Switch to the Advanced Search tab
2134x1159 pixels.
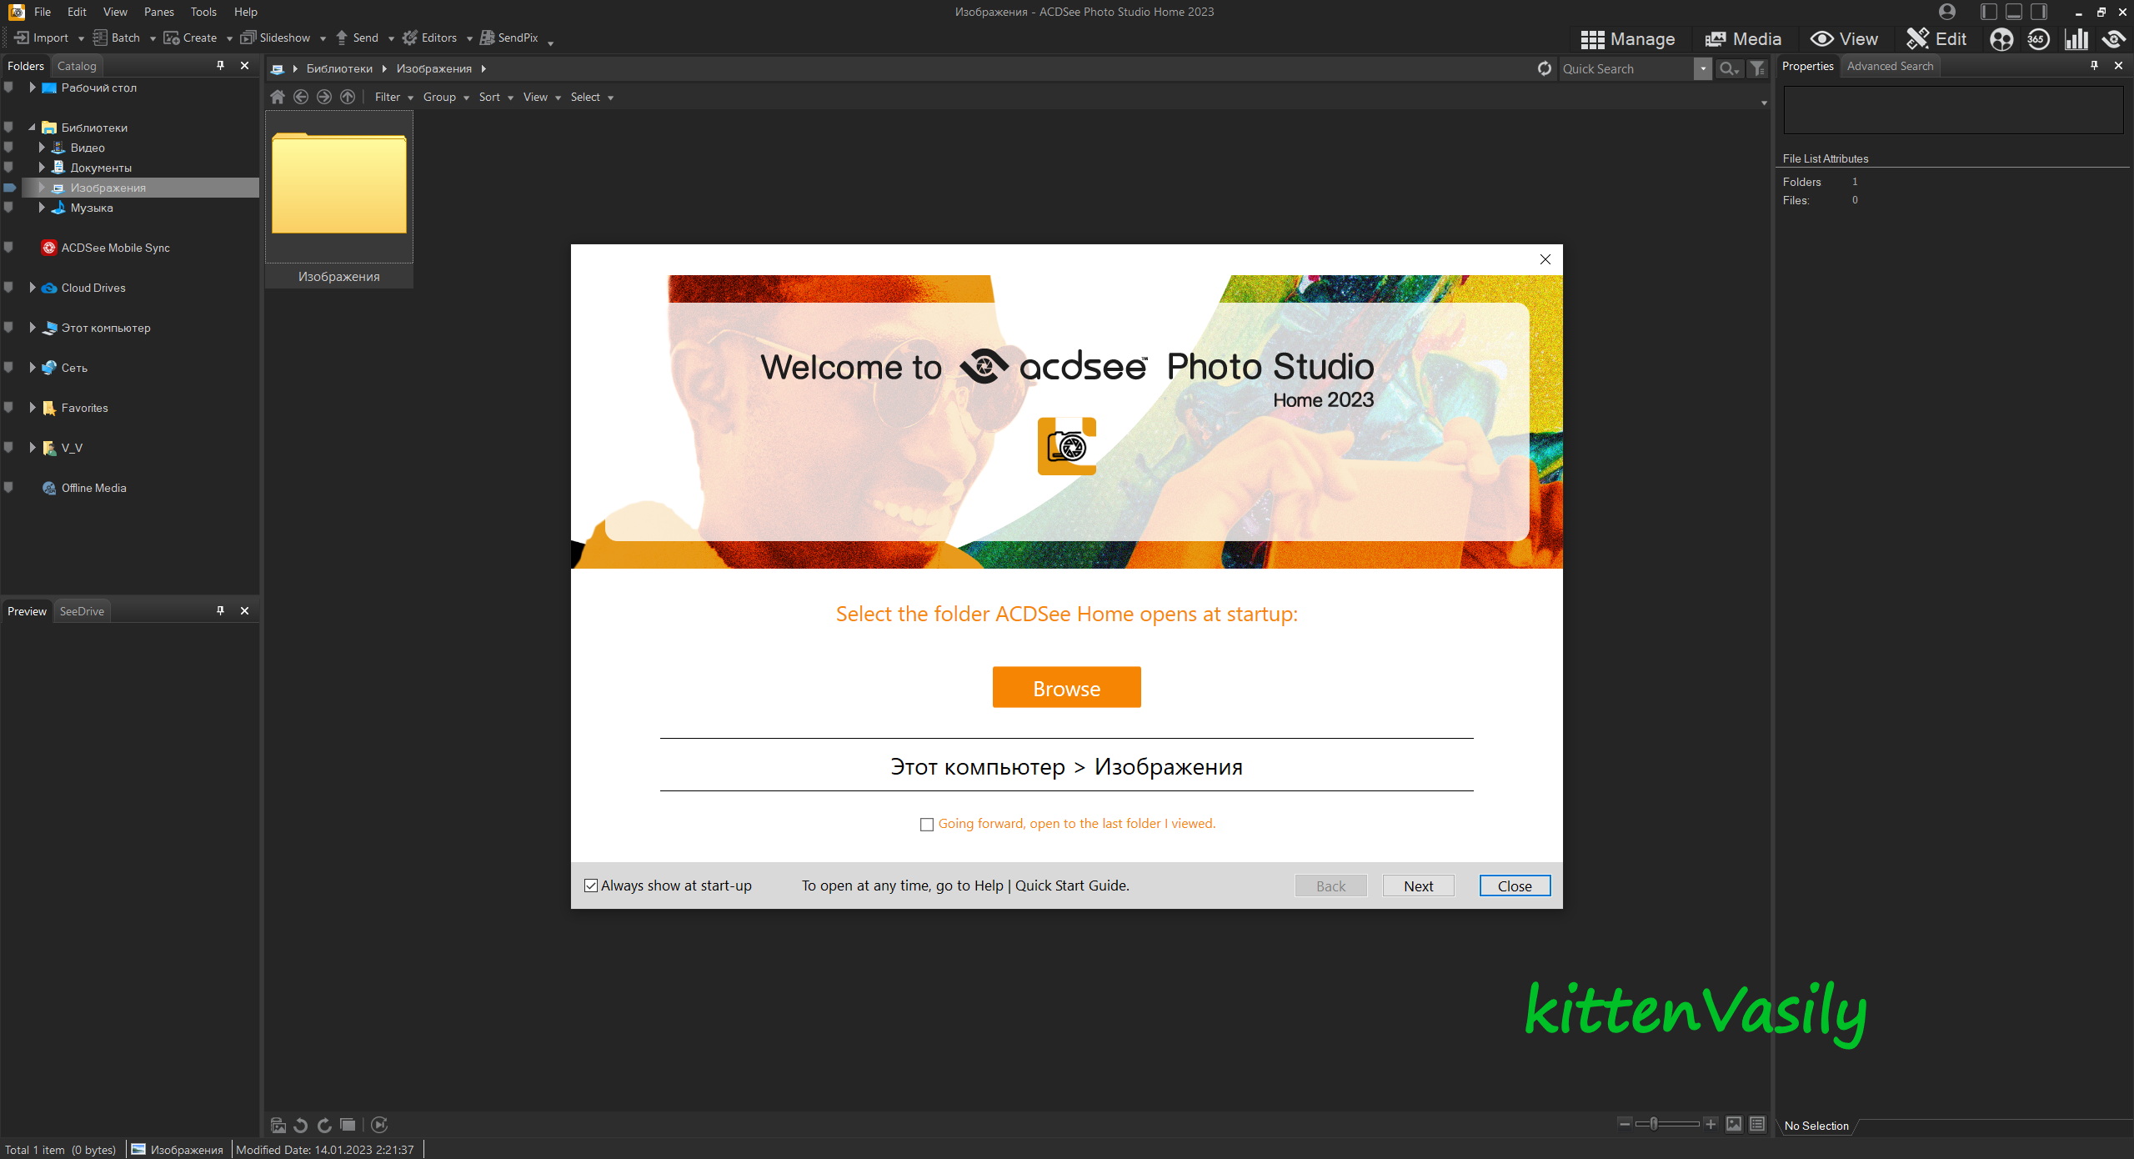point(1890,66)
